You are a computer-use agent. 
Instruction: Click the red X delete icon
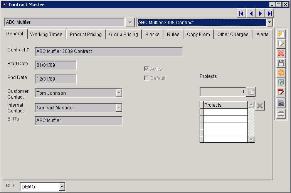click(x=281, y=54)
